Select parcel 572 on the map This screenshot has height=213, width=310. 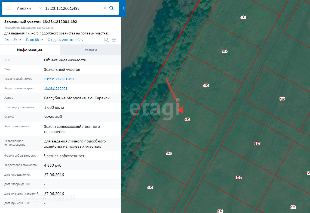point(293,207)
